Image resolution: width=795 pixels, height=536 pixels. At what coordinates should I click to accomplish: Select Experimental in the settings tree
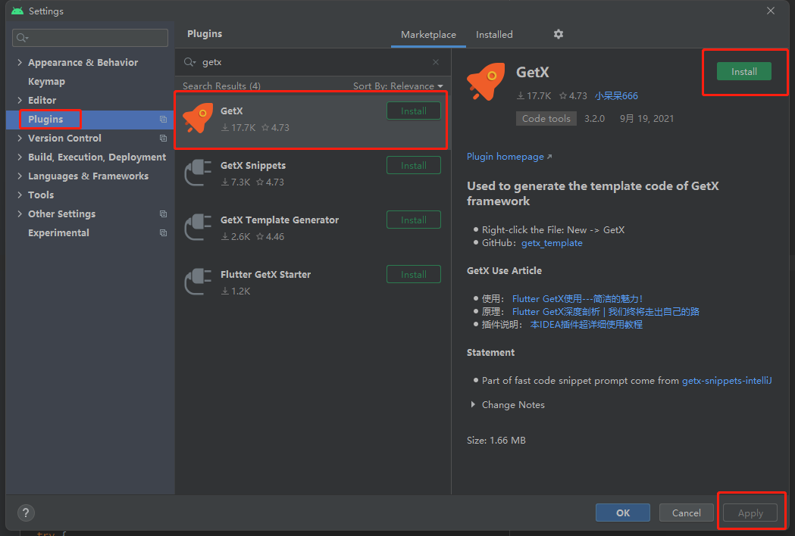[59, 232]
